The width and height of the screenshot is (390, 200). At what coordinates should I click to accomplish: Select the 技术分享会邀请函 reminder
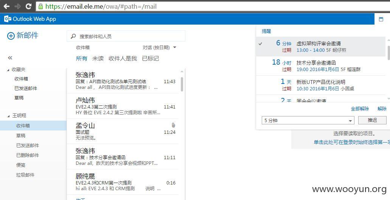click(x=321, y=66)
